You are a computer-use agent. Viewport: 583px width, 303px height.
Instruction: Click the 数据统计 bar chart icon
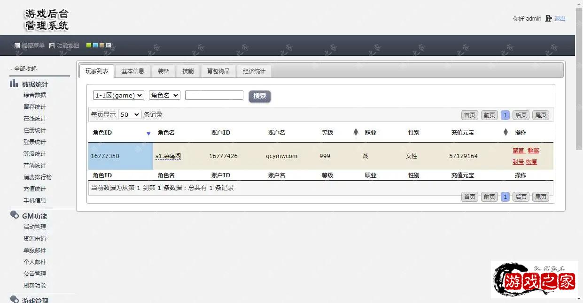pyautogui.click(x=14, y=84)
